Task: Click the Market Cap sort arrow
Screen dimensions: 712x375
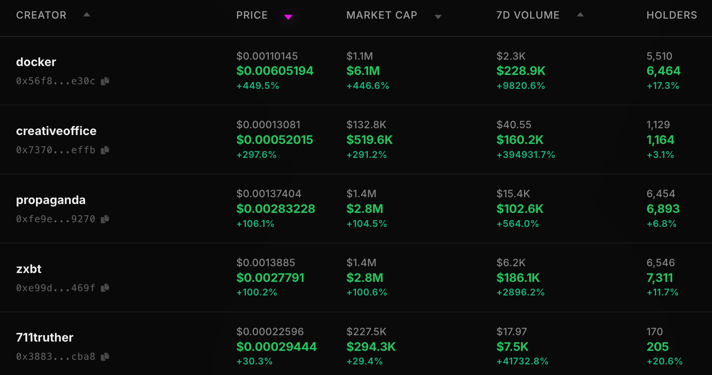Action: (x=438, y=17)
